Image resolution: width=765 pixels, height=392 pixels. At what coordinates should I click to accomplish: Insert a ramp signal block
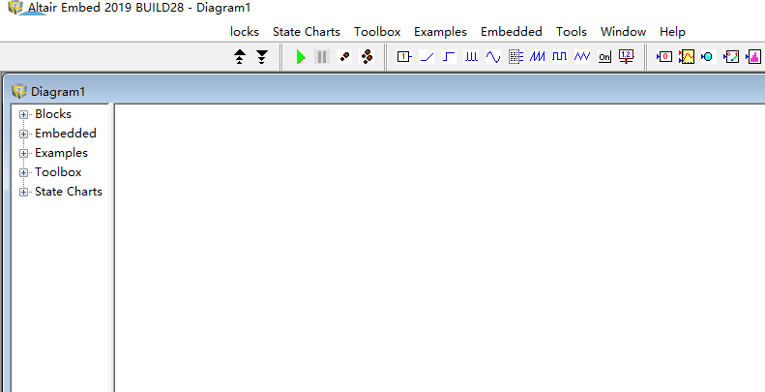click(x=427, y=57)
